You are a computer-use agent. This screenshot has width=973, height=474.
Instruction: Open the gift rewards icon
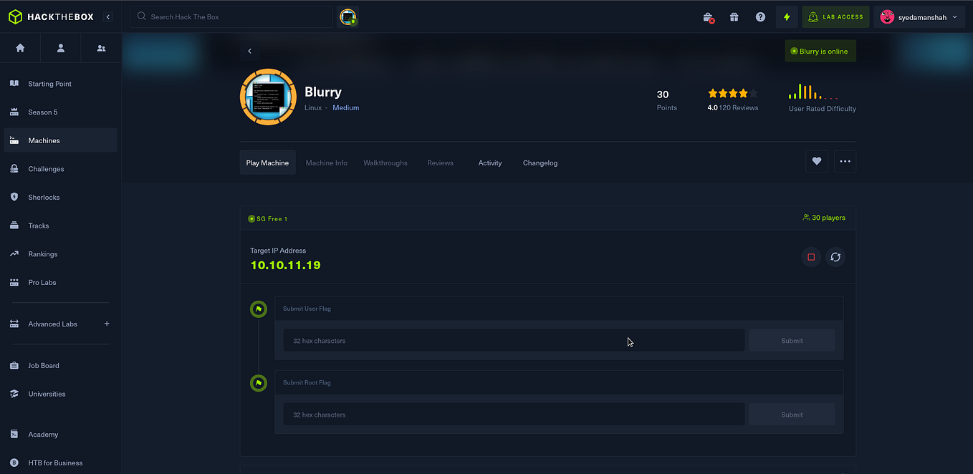pyautogui.click(x=734, y=16)
